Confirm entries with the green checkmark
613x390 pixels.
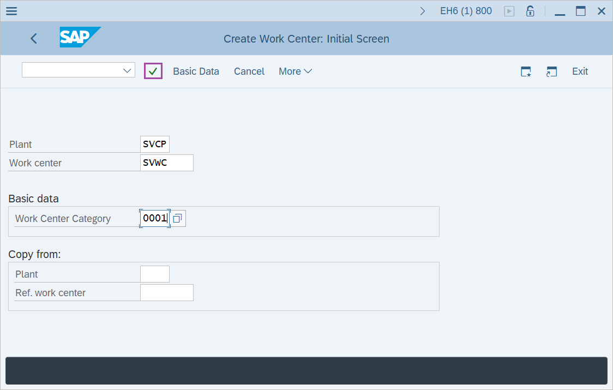point(153,71)
